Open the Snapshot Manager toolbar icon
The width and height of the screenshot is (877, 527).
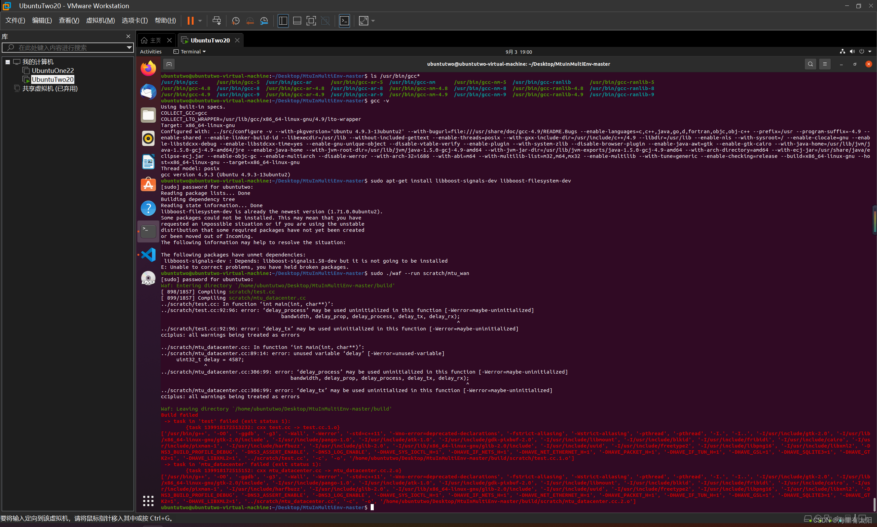[264, 21]
